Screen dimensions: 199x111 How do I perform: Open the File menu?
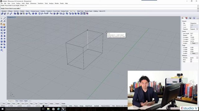click(x=2, y=3)
